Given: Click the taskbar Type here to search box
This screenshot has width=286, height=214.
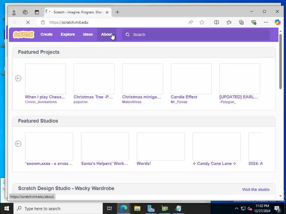Looking at the screenshot, I should coord(58,208).
